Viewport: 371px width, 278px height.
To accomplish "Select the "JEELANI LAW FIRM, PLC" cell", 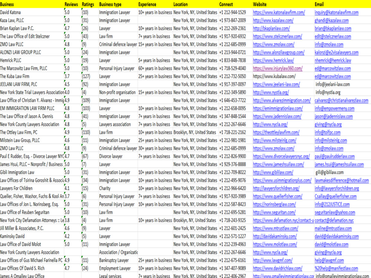I will pos(32,85).
